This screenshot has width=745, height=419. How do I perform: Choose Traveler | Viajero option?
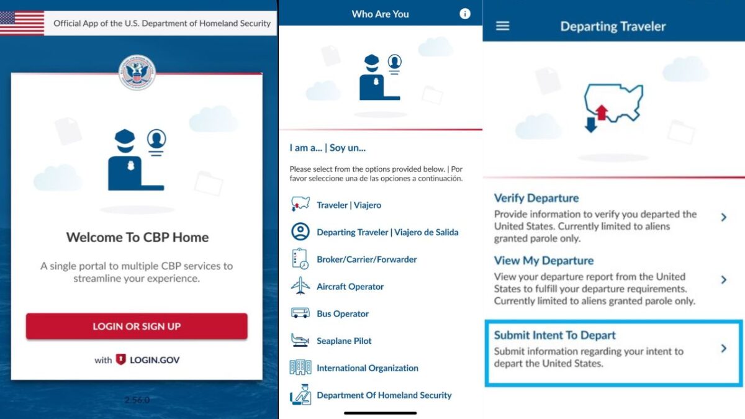coord(349,205)
